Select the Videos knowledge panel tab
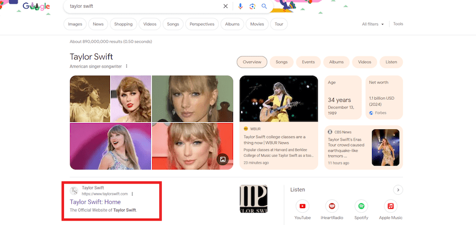Viewport: 476px width, 225px height. 365,62
